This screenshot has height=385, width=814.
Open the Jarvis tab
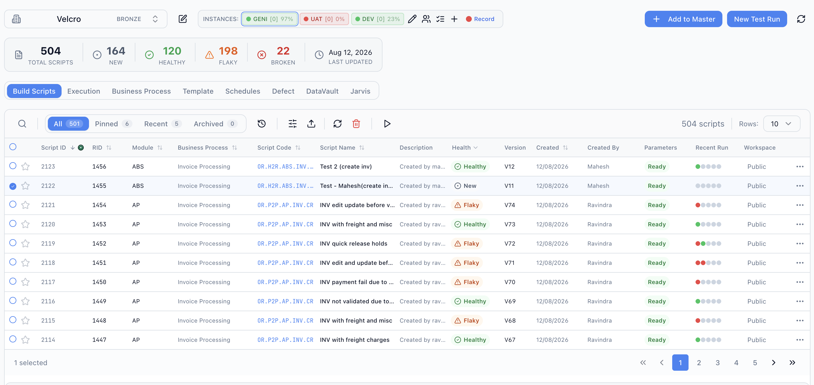pyautogui.click(x=360, y=91)
